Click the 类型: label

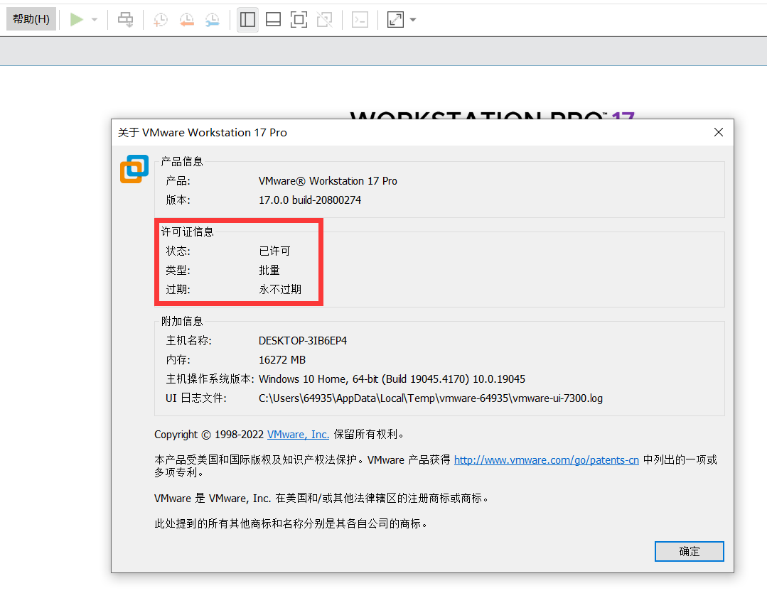pyautogui.click(x=178, y=271)
